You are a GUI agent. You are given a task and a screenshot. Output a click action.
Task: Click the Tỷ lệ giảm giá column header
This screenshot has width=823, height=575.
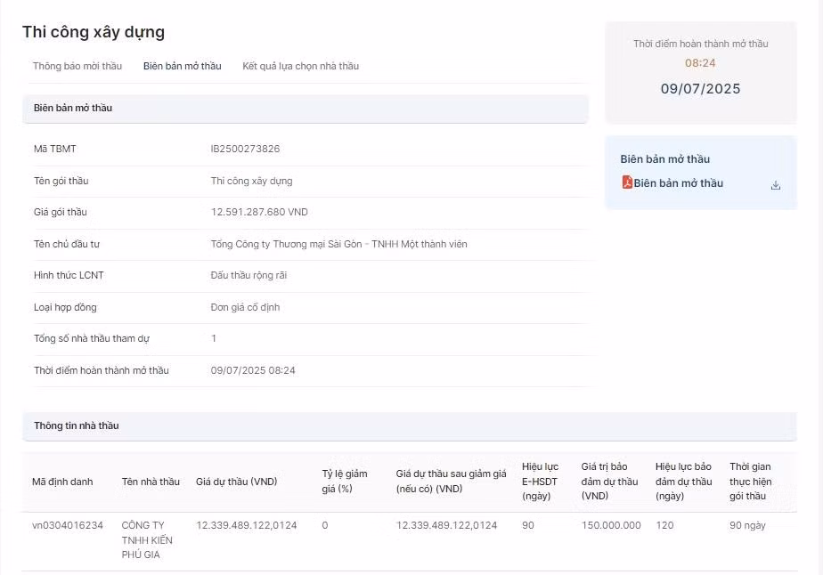pyautogui.click(x=344, y=481)
